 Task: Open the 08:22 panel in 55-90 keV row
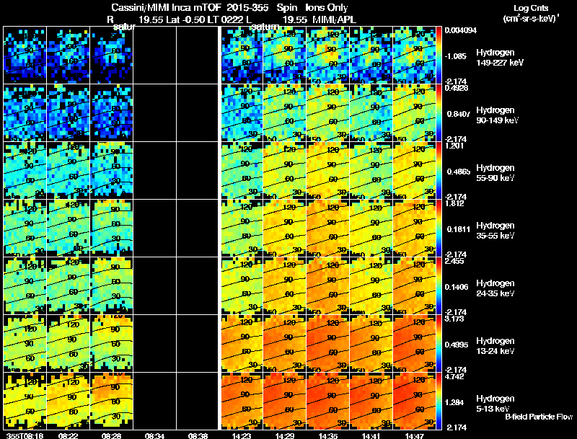(68, 171)
